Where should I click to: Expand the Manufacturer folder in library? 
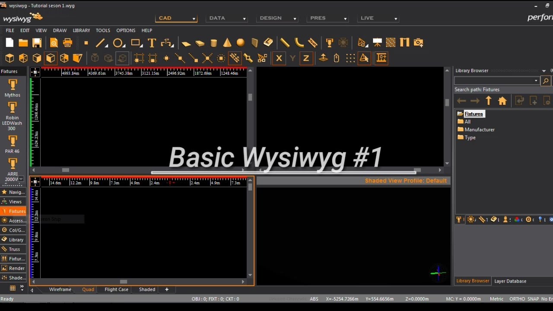pyautogui.click(x=476, y=130)
